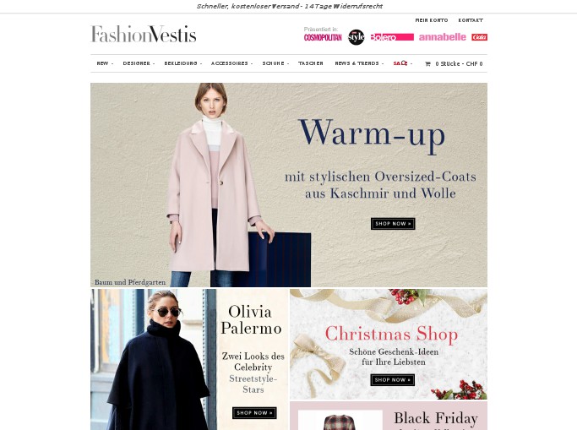Click the KONTAKT link

471,20
